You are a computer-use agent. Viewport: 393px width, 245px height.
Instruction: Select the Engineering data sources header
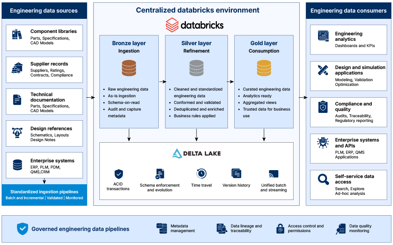(44, 11)
